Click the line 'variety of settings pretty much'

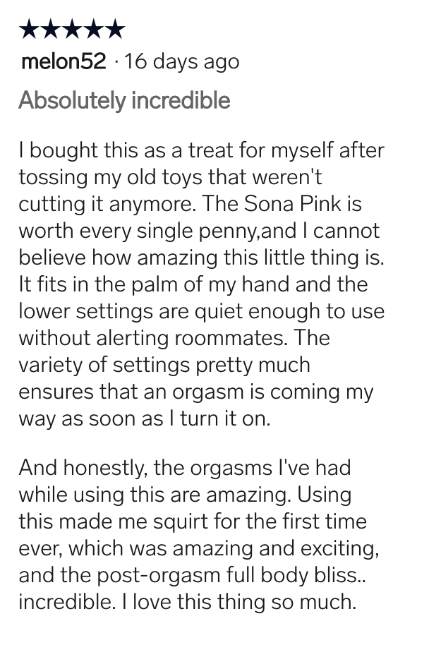pyautogui.click(x=164, y=366)
